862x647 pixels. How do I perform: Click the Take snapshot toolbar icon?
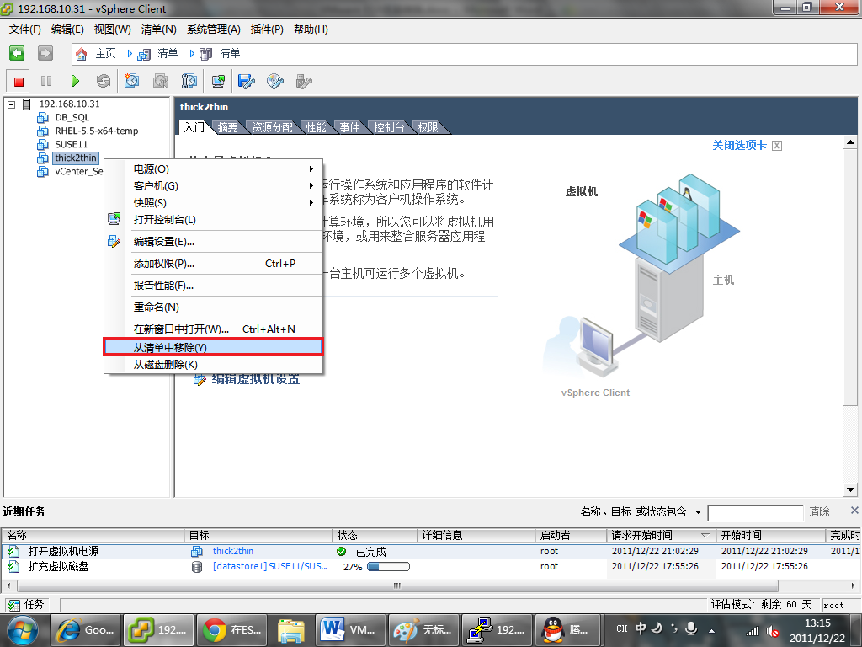131,82
